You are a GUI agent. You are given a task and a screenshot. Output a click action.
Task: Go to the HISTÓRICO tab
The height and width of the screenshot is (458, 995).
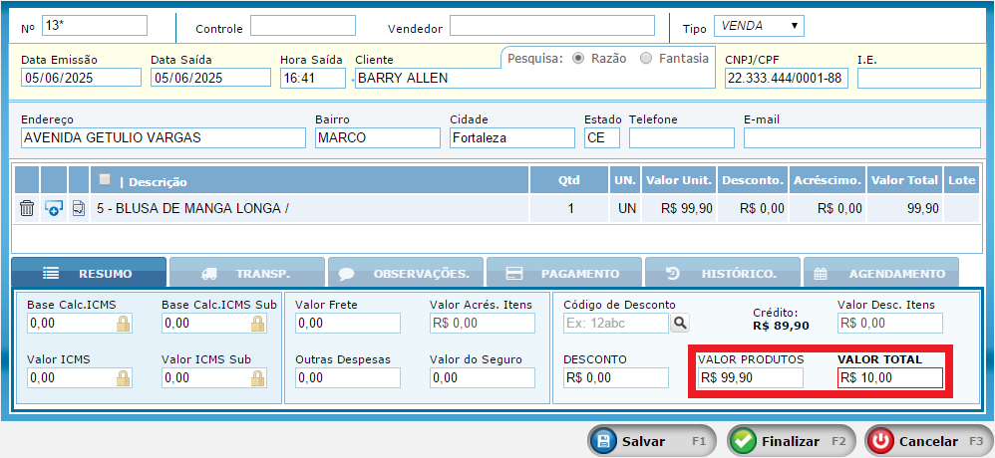[723, 273]
